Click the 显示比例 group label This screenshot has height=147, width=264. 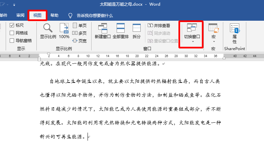(64, 49)
